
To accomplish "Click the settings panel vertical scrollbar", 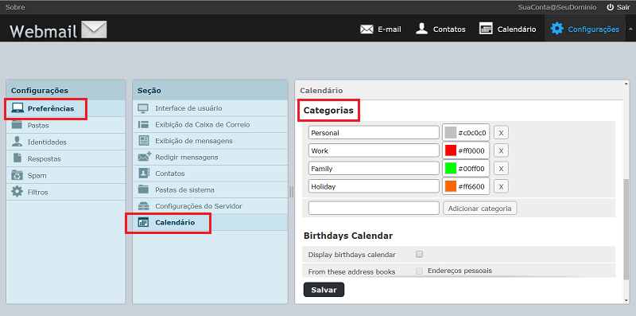I will (x=626, y=228).
